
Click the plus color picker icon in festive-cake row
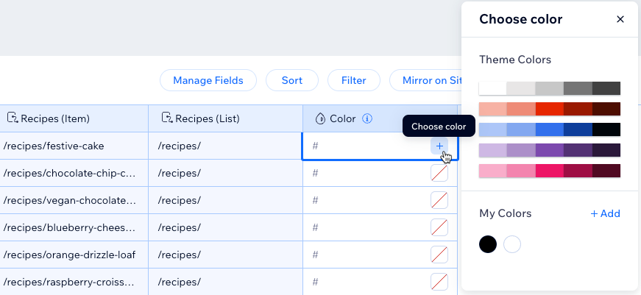[x=439, y=146]
